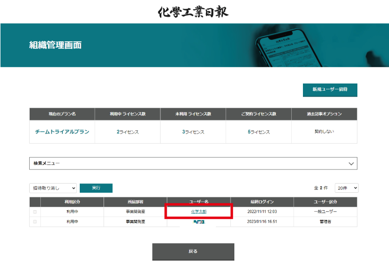Image resolution: width=389 pixels, height=266 pixels.
Task: Click the 利用区分 column header
Action: pos(72,202)
